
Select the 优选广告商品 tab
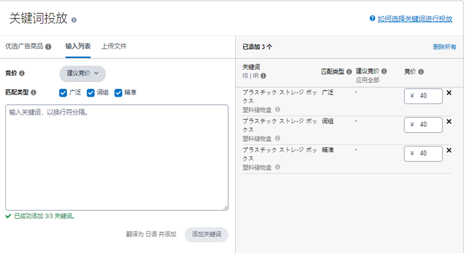(x=24, y=46)
